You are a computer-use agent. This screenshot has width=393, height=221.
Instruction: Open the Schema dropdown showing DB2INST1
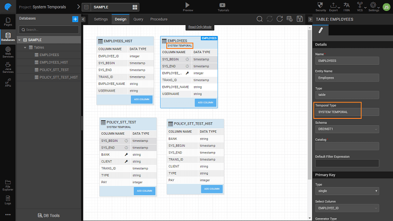(x=347, y=129)
